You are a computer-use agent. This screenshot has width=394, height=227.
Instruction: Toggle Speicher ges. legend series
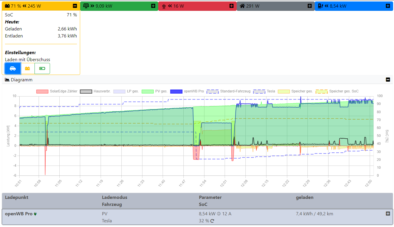click(x=295, y=91)
